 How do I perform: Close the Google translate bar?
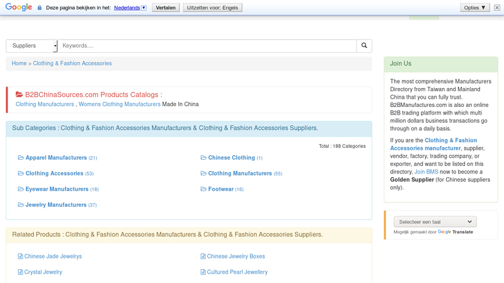[x=497, y=8]
